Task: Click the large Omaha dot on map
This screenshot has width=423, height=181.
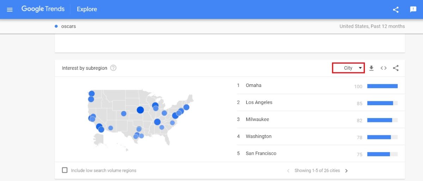Action: (x=140, y=110)
